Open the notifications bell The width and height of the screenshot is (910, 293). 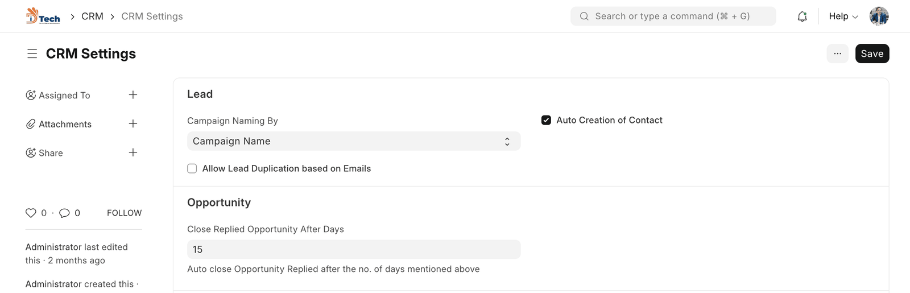[x=802, y=16]
